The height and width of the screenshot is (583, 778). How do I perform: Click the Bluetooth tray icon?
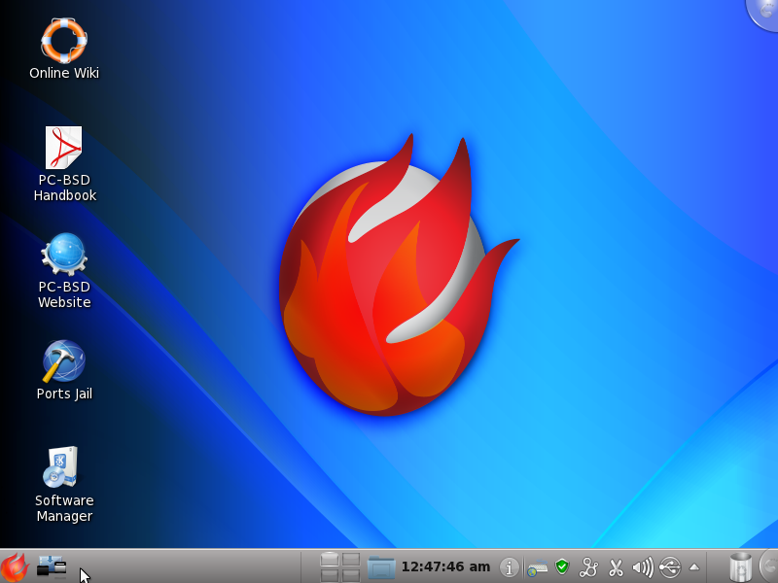point(588,567)
